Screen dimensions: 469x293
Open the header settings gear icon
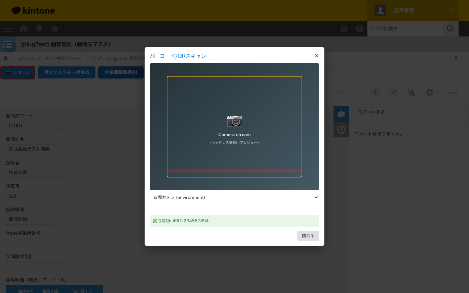344,29
